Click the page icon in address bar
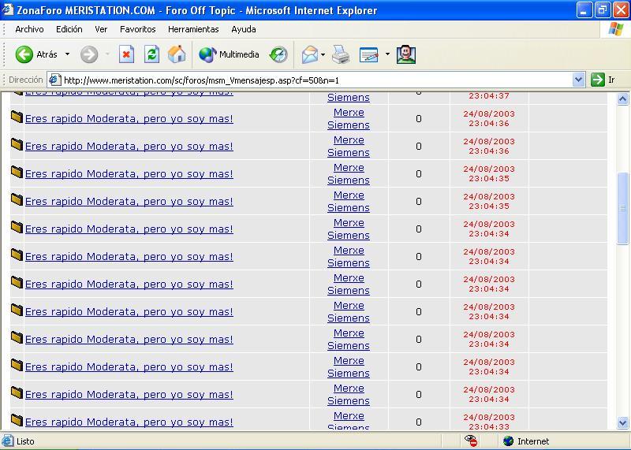Image resolution: width=631 pixels, height=450 pixels. pyautogui.click(x=54, y=80)
